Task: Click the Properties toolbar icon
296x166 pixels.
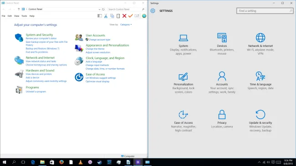Action: (137, 16)
